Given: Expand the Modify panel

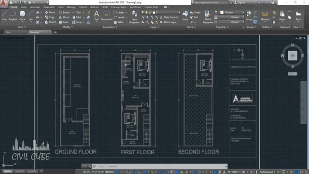Looking at the screenshot, I should point(68,27).
